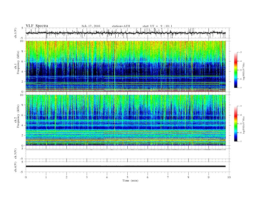Screen dimensions: 258x199
Task: Click the "6" tick on the time axis
Action: (x=148, y=177)
